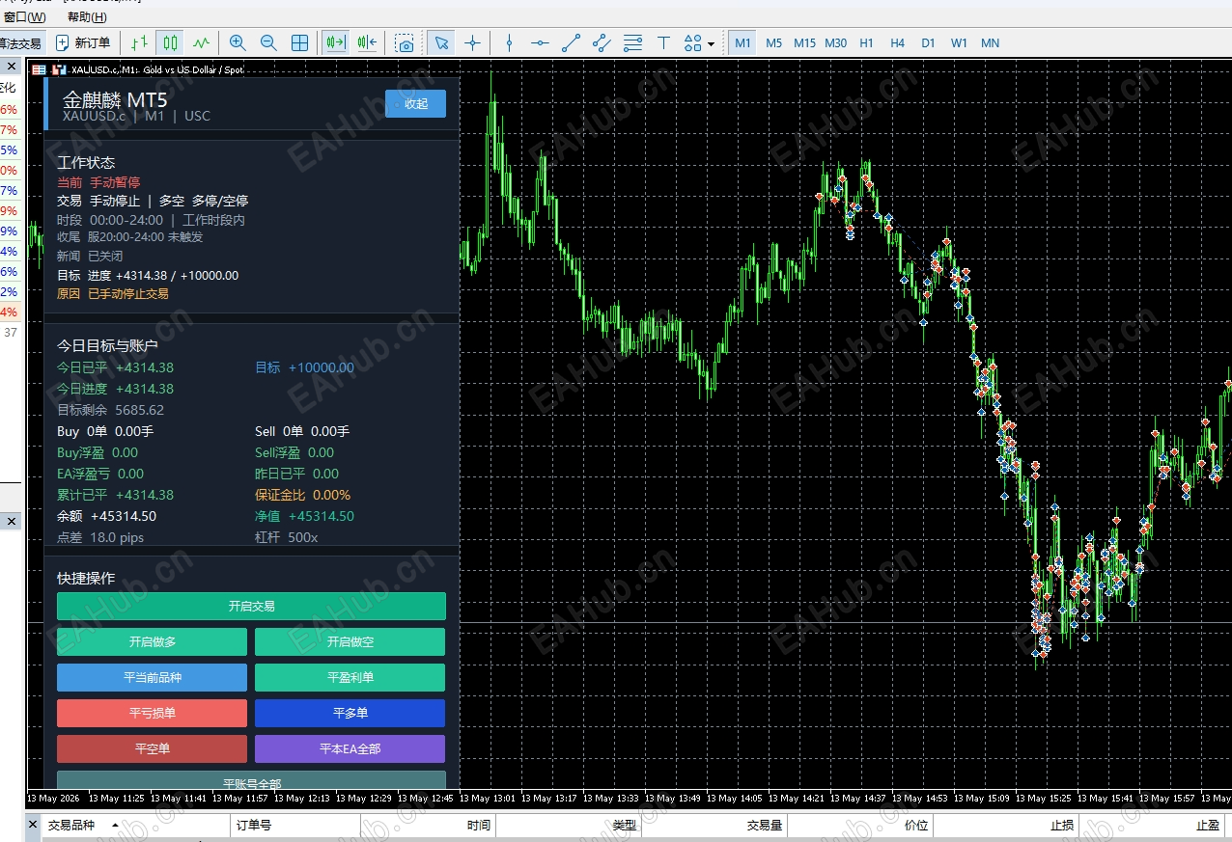Switch chart to bar chart style
The width and height of the screenshot is (1232, 842).
(x=140, y=42)
